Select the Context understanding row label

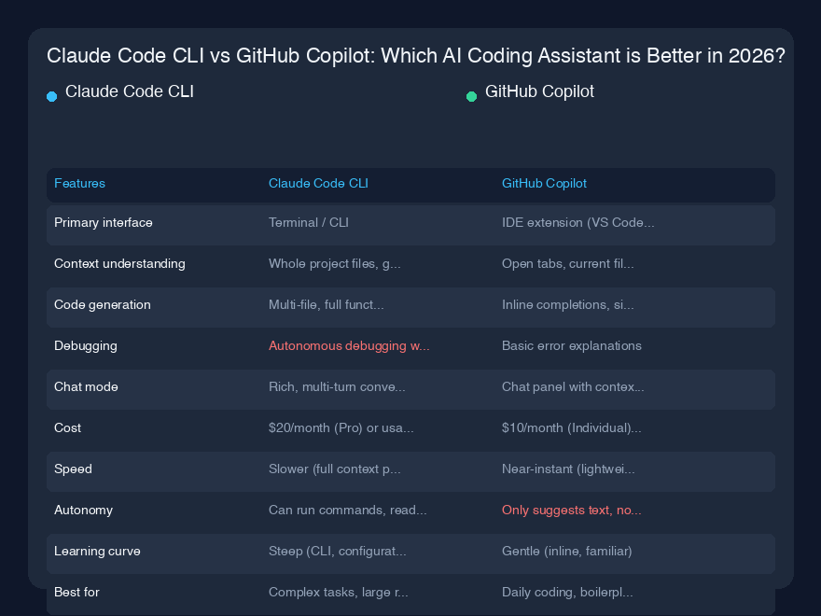pos(119,263)
